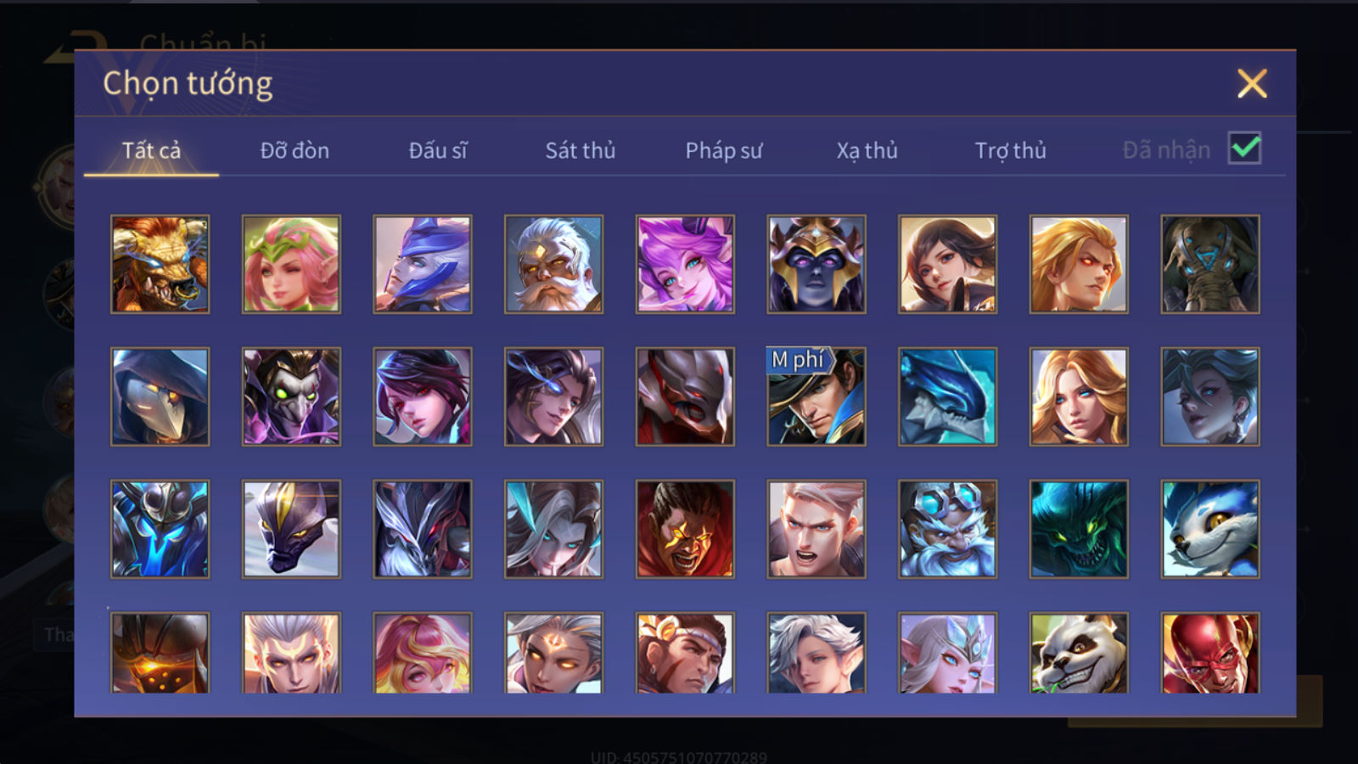Image resolution: width=1358 pixels, height=764 pixels.
Task: Choose the red-masked Flash hero
Action: 1210,653
